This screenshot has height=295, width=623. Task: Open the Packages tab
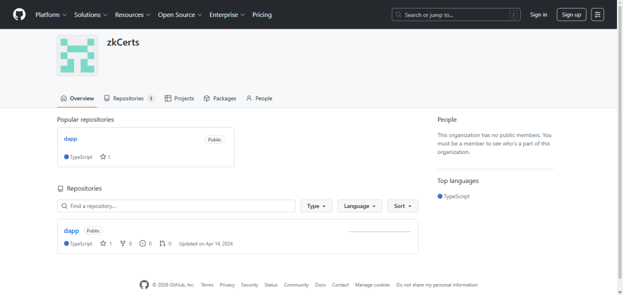[220, 99]
